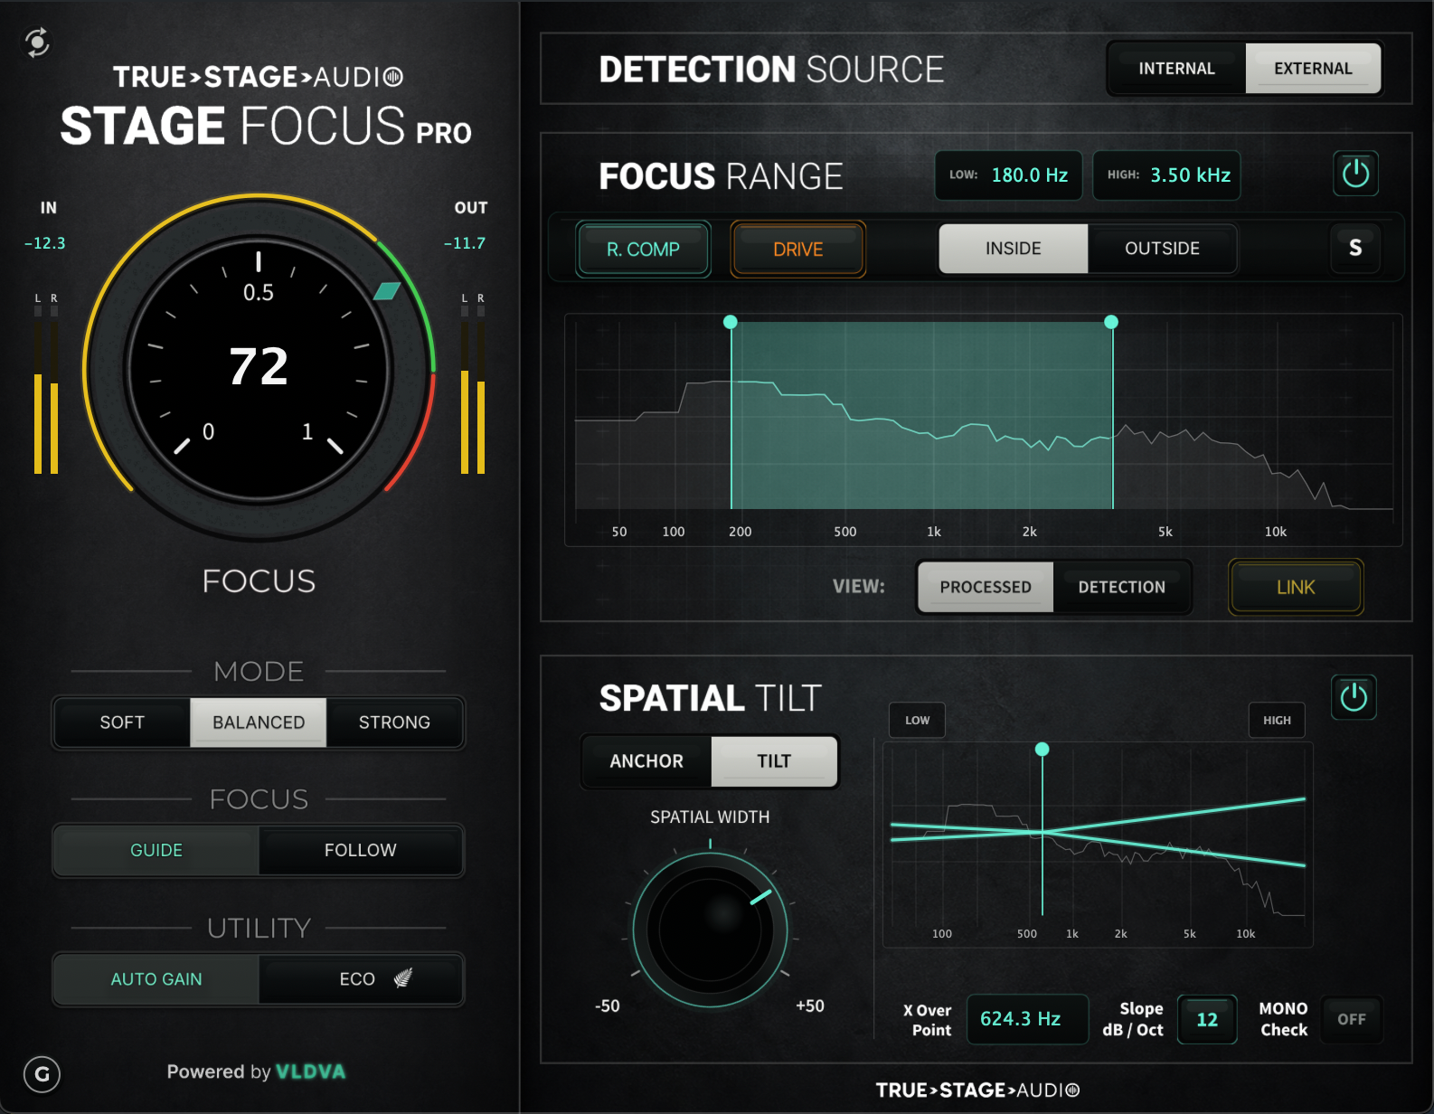Enable the R. COMP button
Image resolution: width=1434 pixels, height=1114 pixels.
[x=643, y=250]
